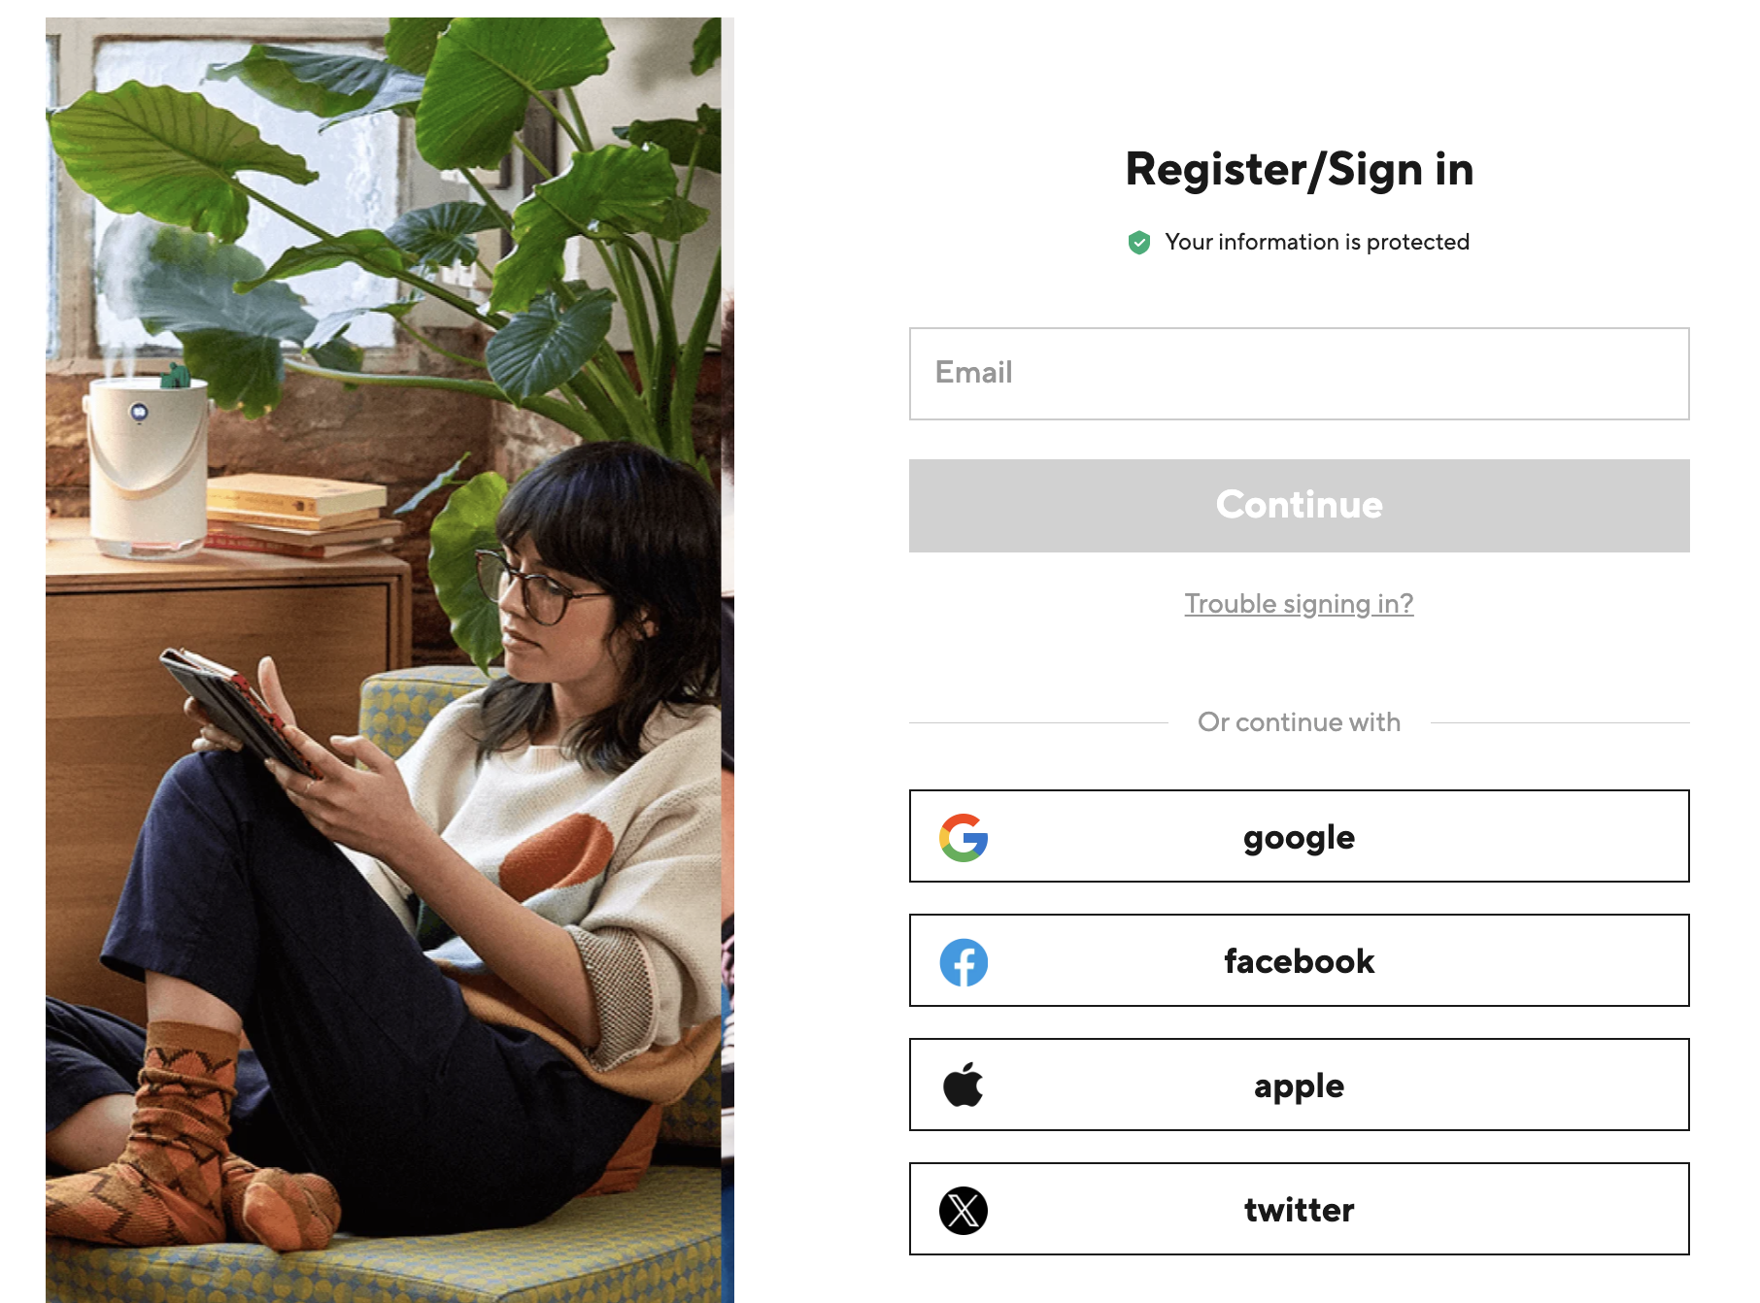Select the apple label to sign in

click(1299, 1086)
